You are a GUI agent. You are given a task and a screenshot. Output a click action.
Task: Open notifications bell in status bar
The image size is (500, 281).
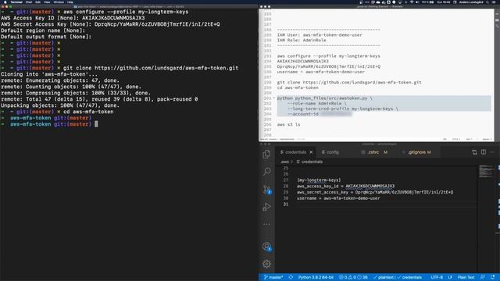point(493,277)
